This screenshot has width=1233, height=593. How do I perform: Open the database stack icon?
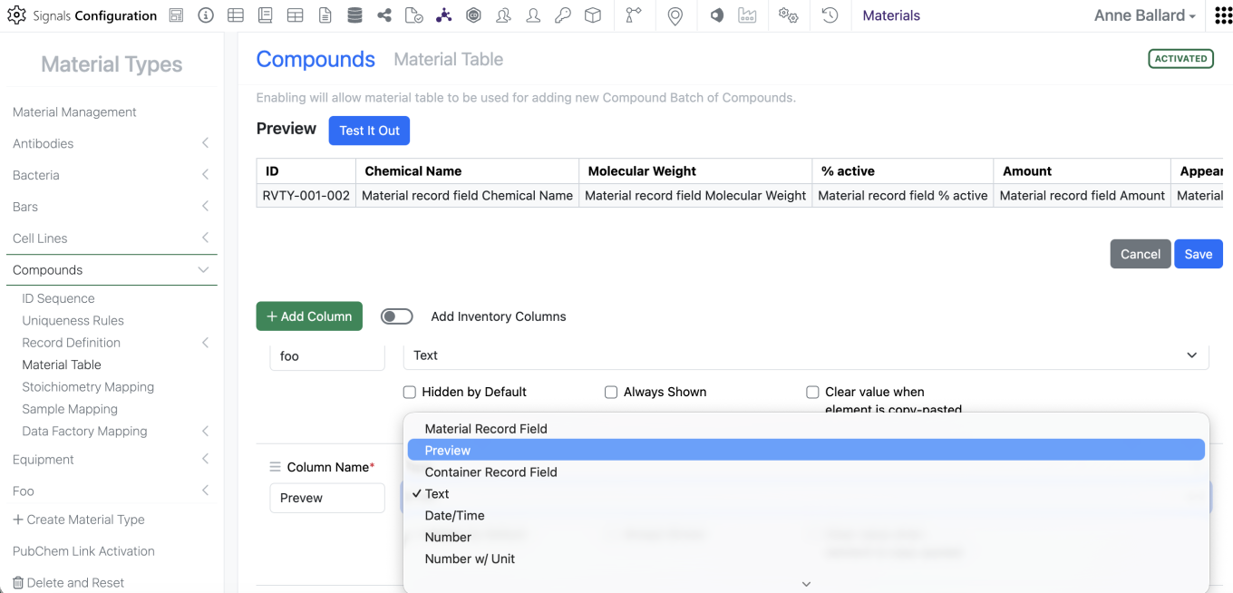click(x=354, y=15)
